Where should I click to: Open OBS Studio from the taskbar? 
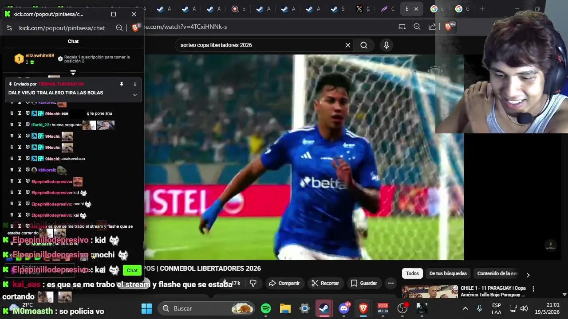[402, 308]
